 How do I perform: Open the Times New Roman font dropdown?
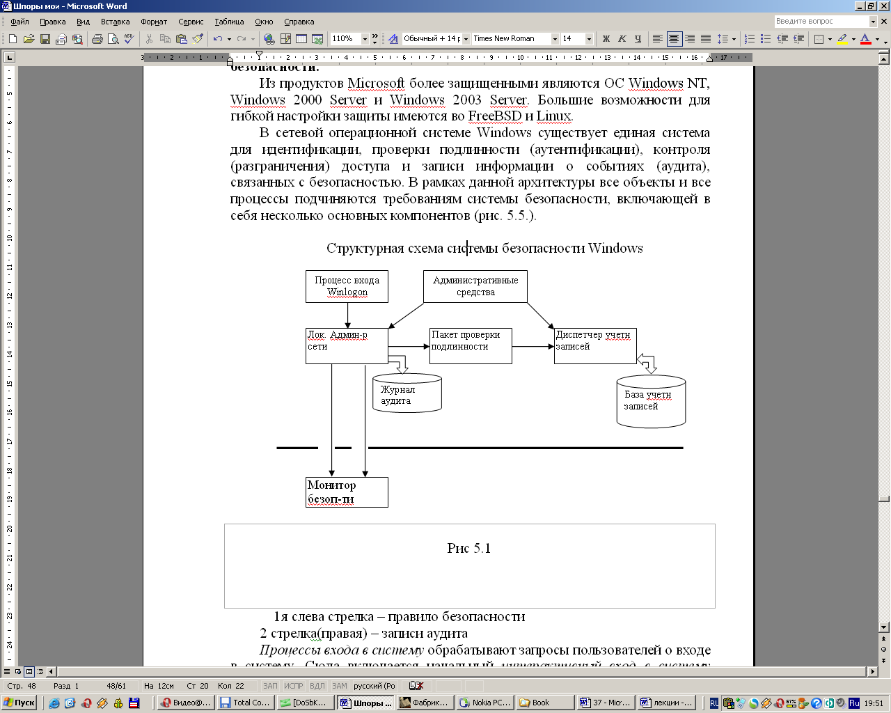[x=555, y=39]
